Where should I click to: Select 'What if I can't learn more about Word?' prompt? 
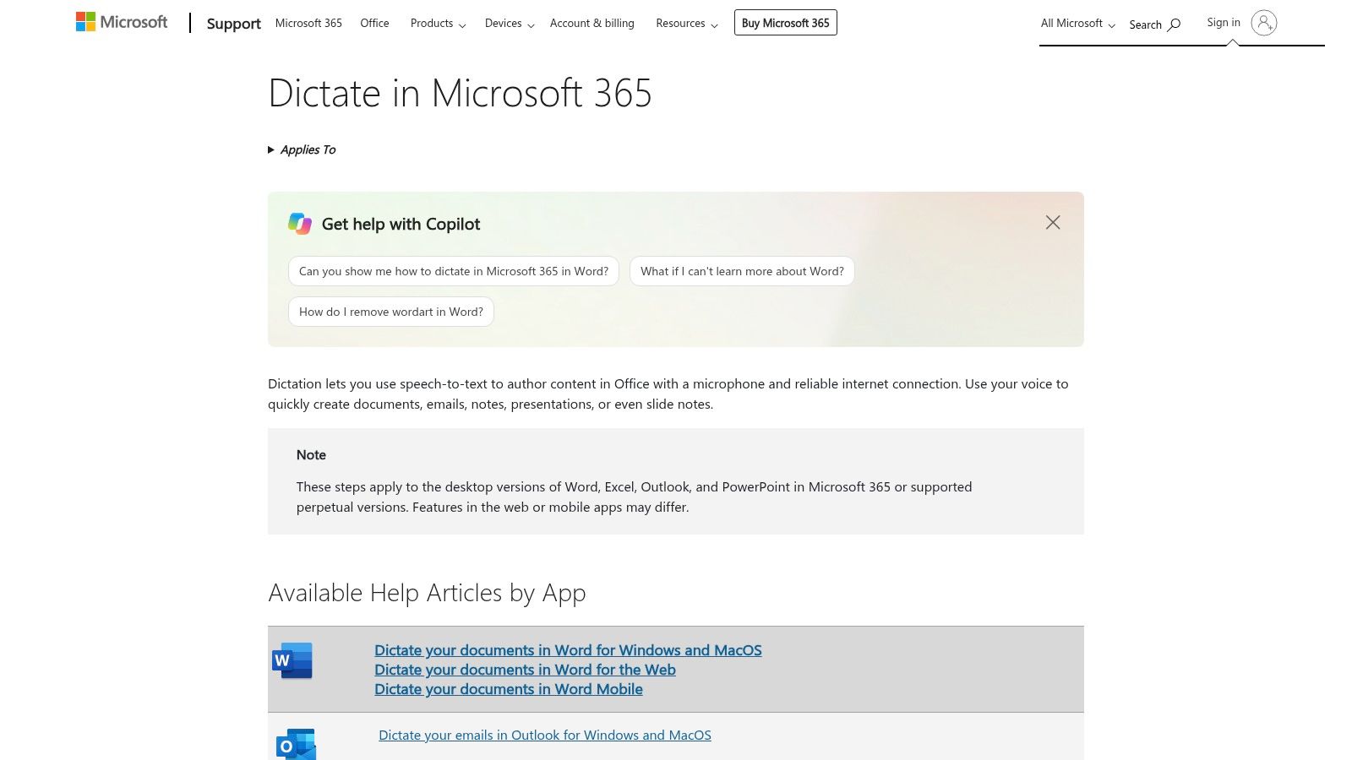(742, 271)
